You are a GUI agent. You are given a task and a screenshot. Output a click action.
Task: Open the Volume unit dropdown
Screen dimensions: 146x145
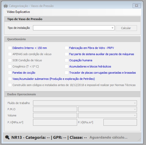108,115
